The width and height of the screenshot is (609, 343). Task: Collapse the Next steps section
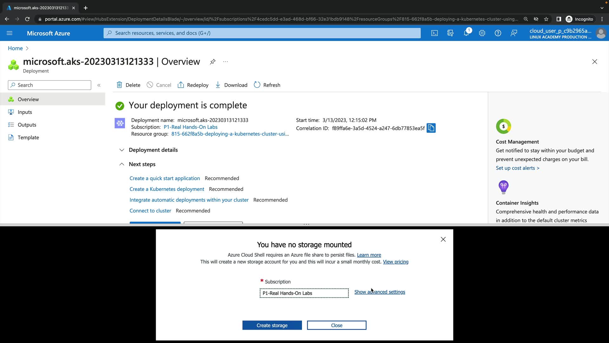(x=121, y=164)
